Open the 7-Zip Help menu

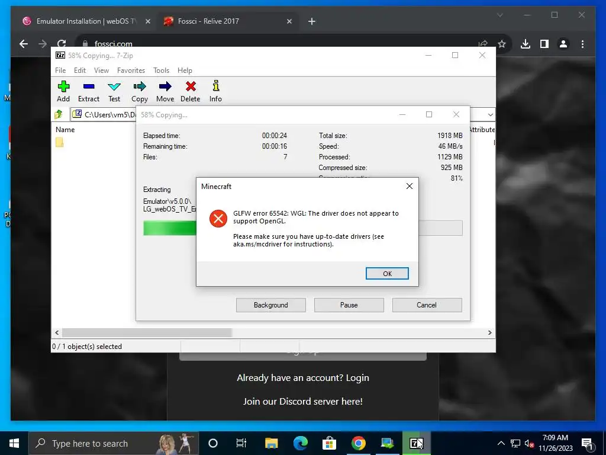[185, 71]
